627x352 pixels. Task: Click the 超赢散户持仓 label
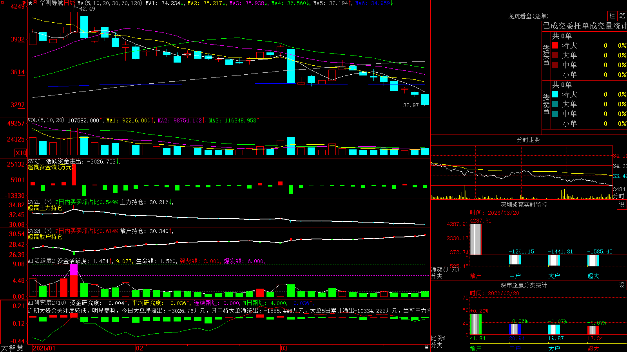45,237
